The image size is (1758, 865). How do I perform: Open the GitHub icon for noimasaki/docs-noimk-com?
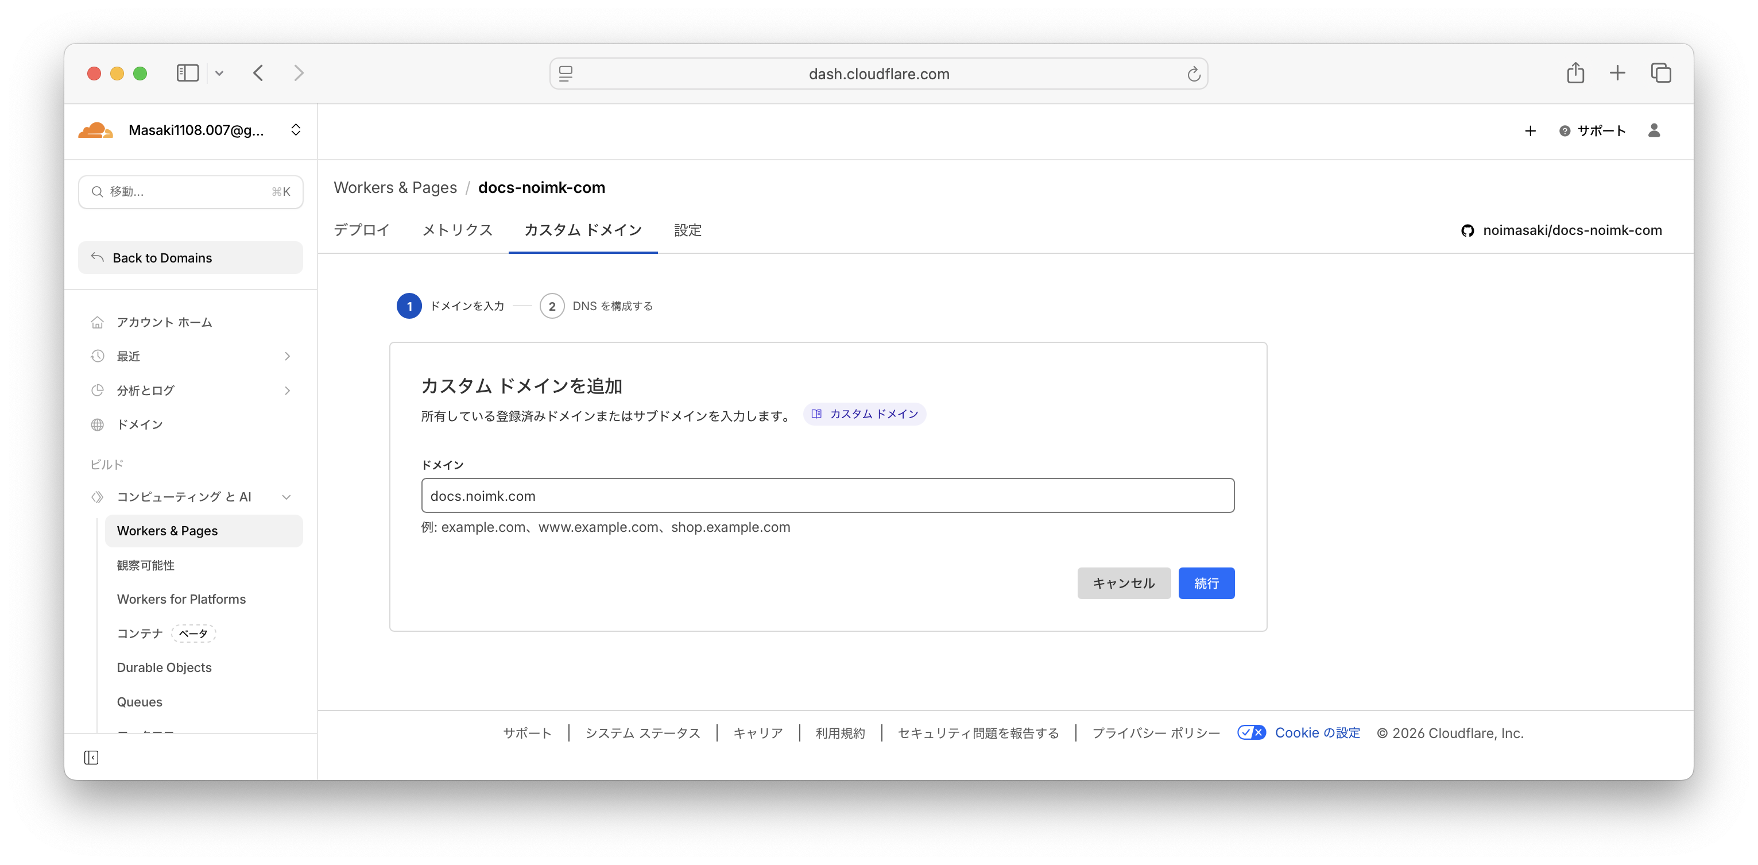[1467, 230]
